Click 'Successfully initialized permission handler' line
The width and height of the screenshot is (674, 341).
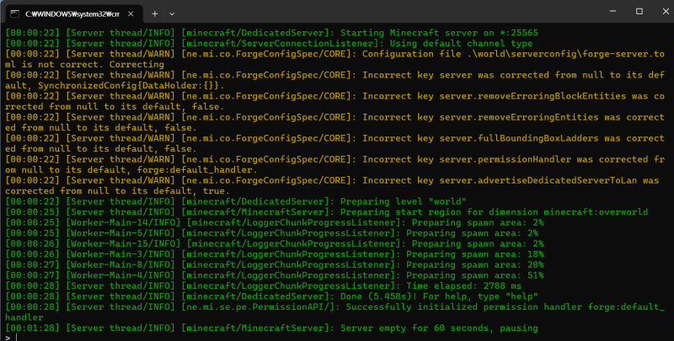pos(334,312)
